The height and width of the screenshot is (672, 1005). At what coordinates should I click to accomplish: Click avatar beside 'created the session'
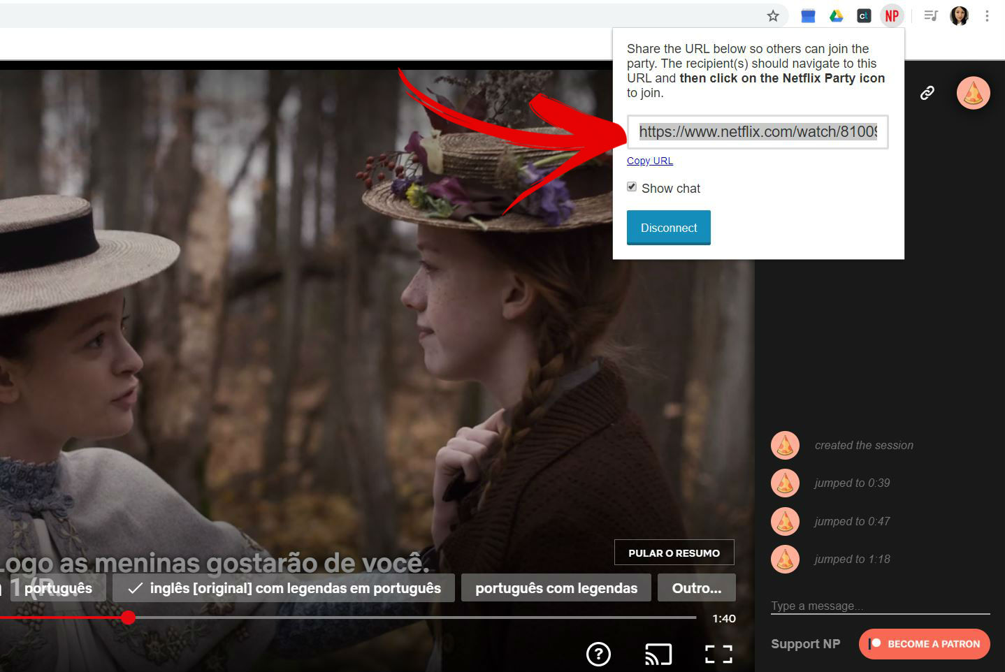pyautogui.click(x=785, y=445)
